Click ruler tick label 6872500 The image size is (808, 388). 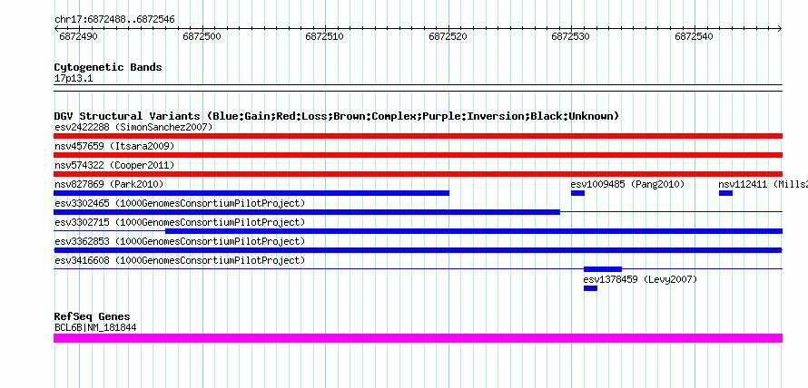tap(202, 36)
